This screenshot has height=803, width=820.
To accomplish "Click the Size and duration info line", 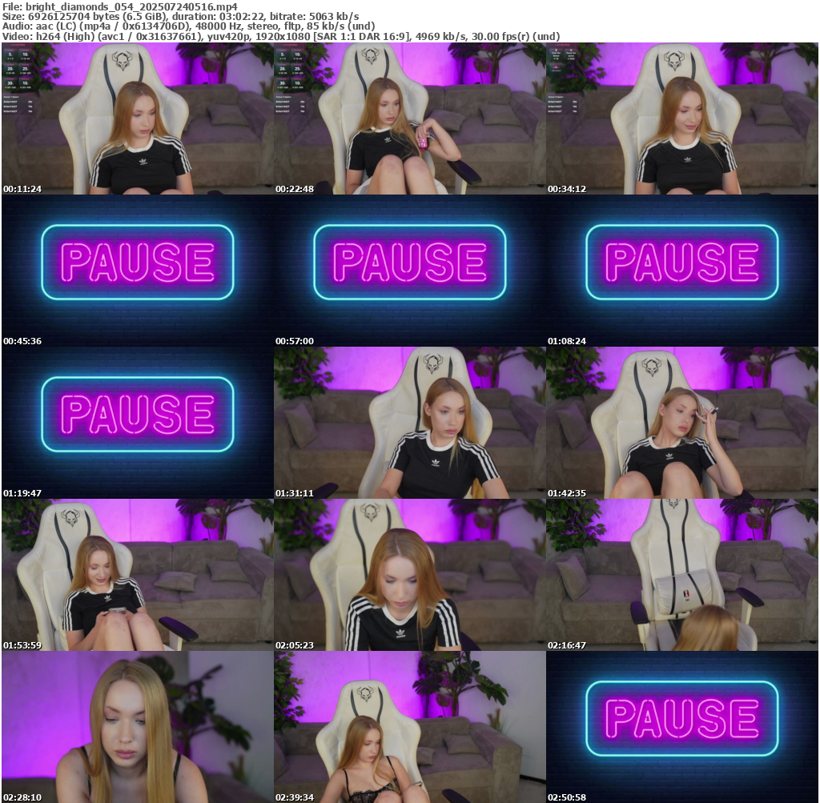I will pyautogui.click(x=180, y=16).
